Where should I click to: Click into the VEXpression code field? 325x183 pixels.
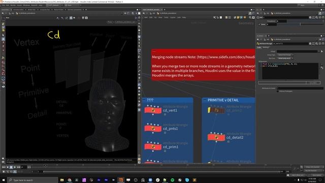(x=290, y=71)
